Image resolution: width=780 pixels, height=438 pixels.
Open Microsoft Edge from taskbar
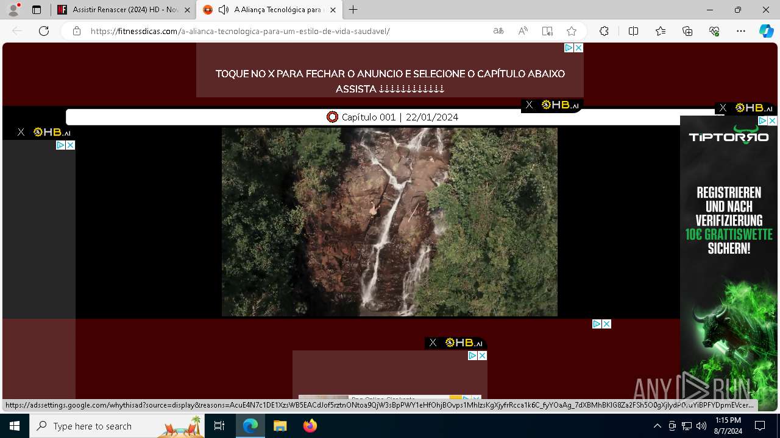click(250, 426)
